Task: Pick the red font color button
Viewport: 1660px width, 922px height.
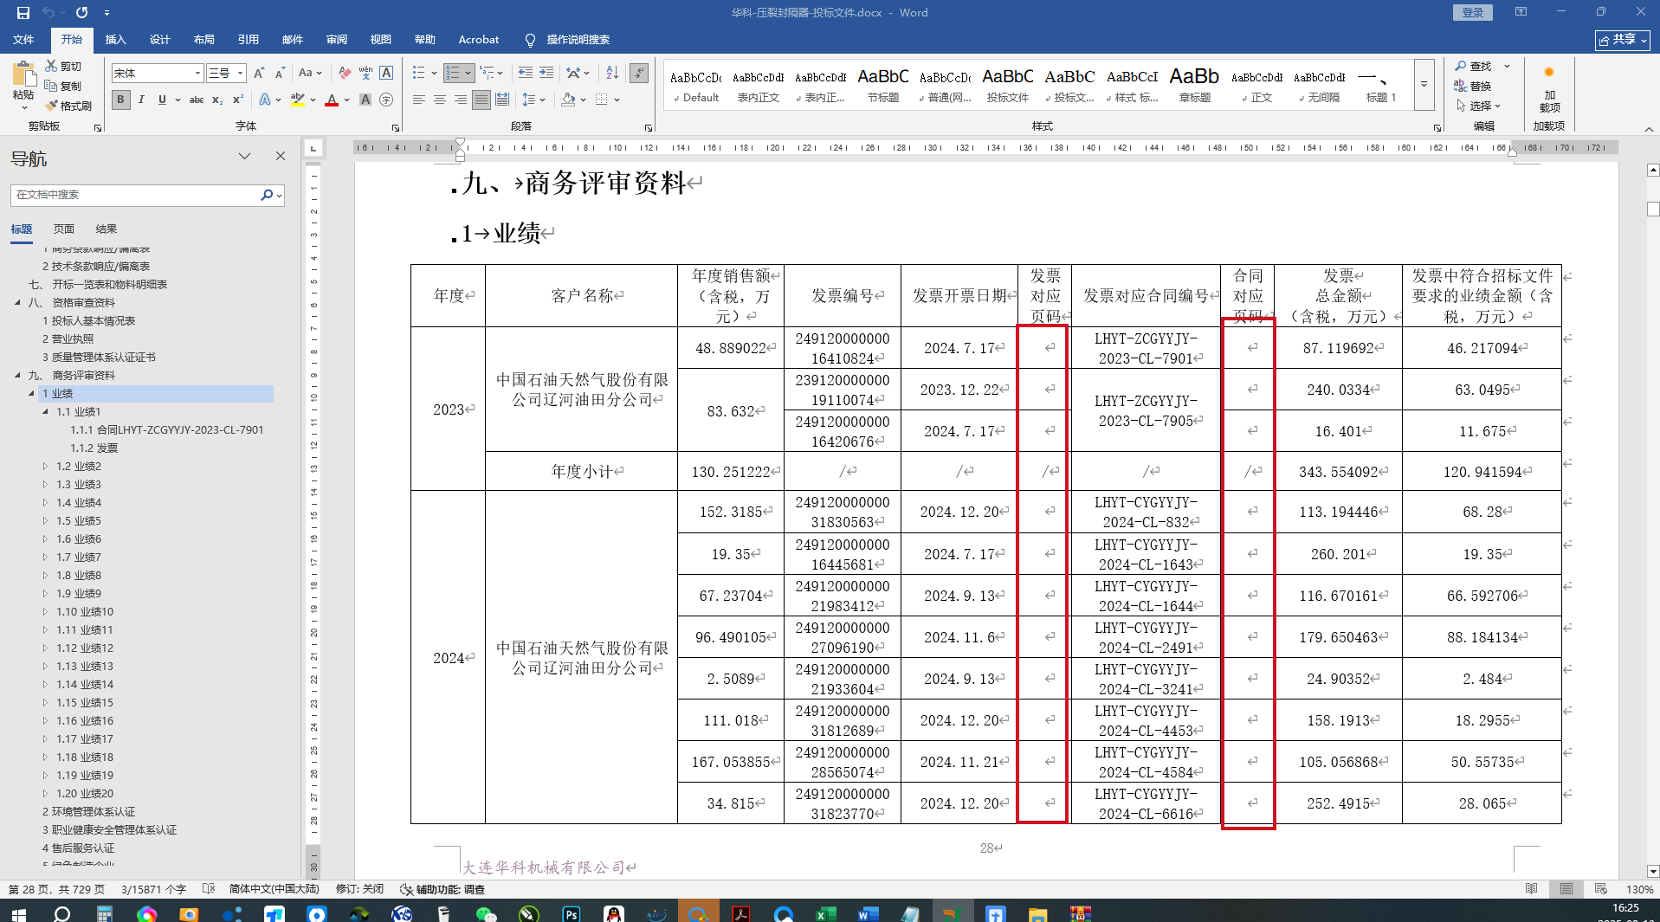Action: coord(332,100)
